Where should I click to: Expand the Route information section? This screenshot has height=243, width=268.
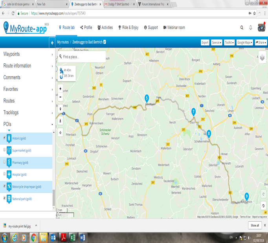pos(27,66)
